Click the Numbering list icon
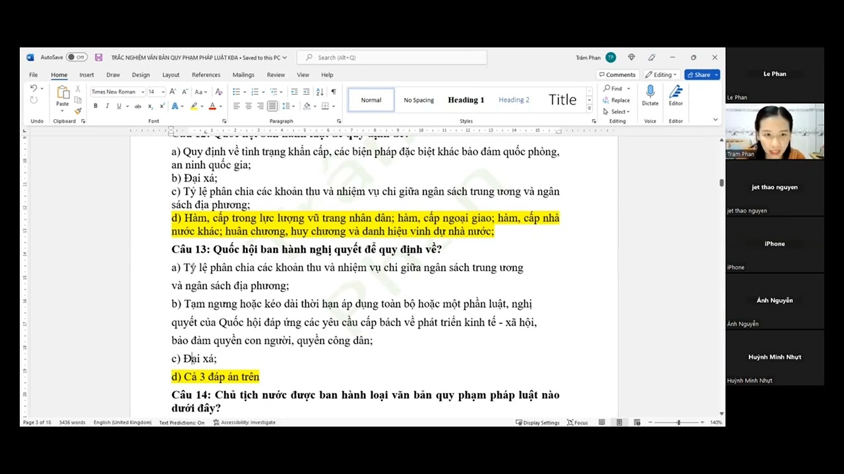Screen dimensions: 844x474 (x=255, y=92)
